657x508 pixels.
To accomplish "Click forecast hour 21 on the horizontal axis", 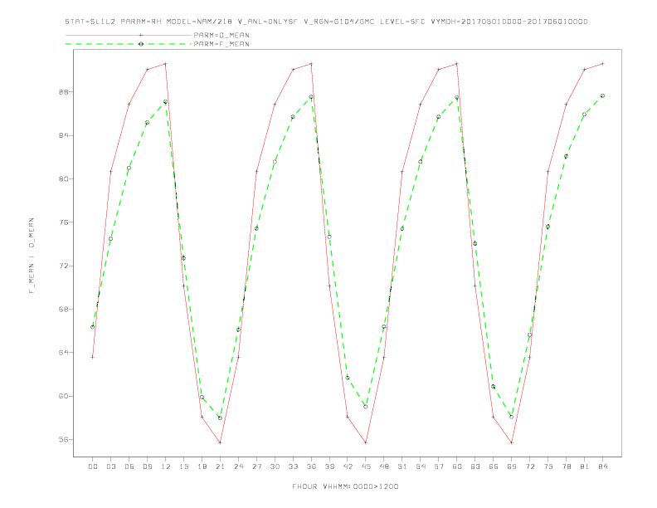I will click(220, 466).
